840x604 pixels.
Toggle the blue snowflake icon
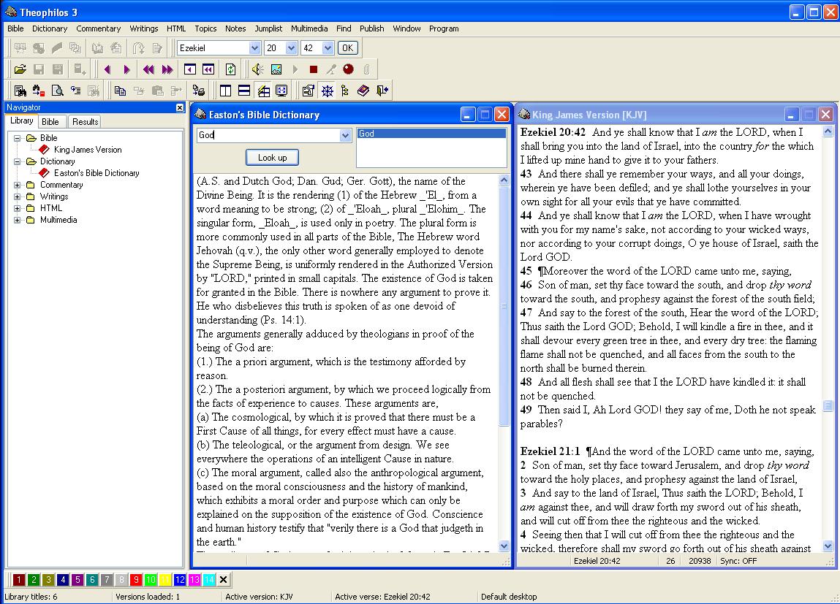tap(327, 91)
